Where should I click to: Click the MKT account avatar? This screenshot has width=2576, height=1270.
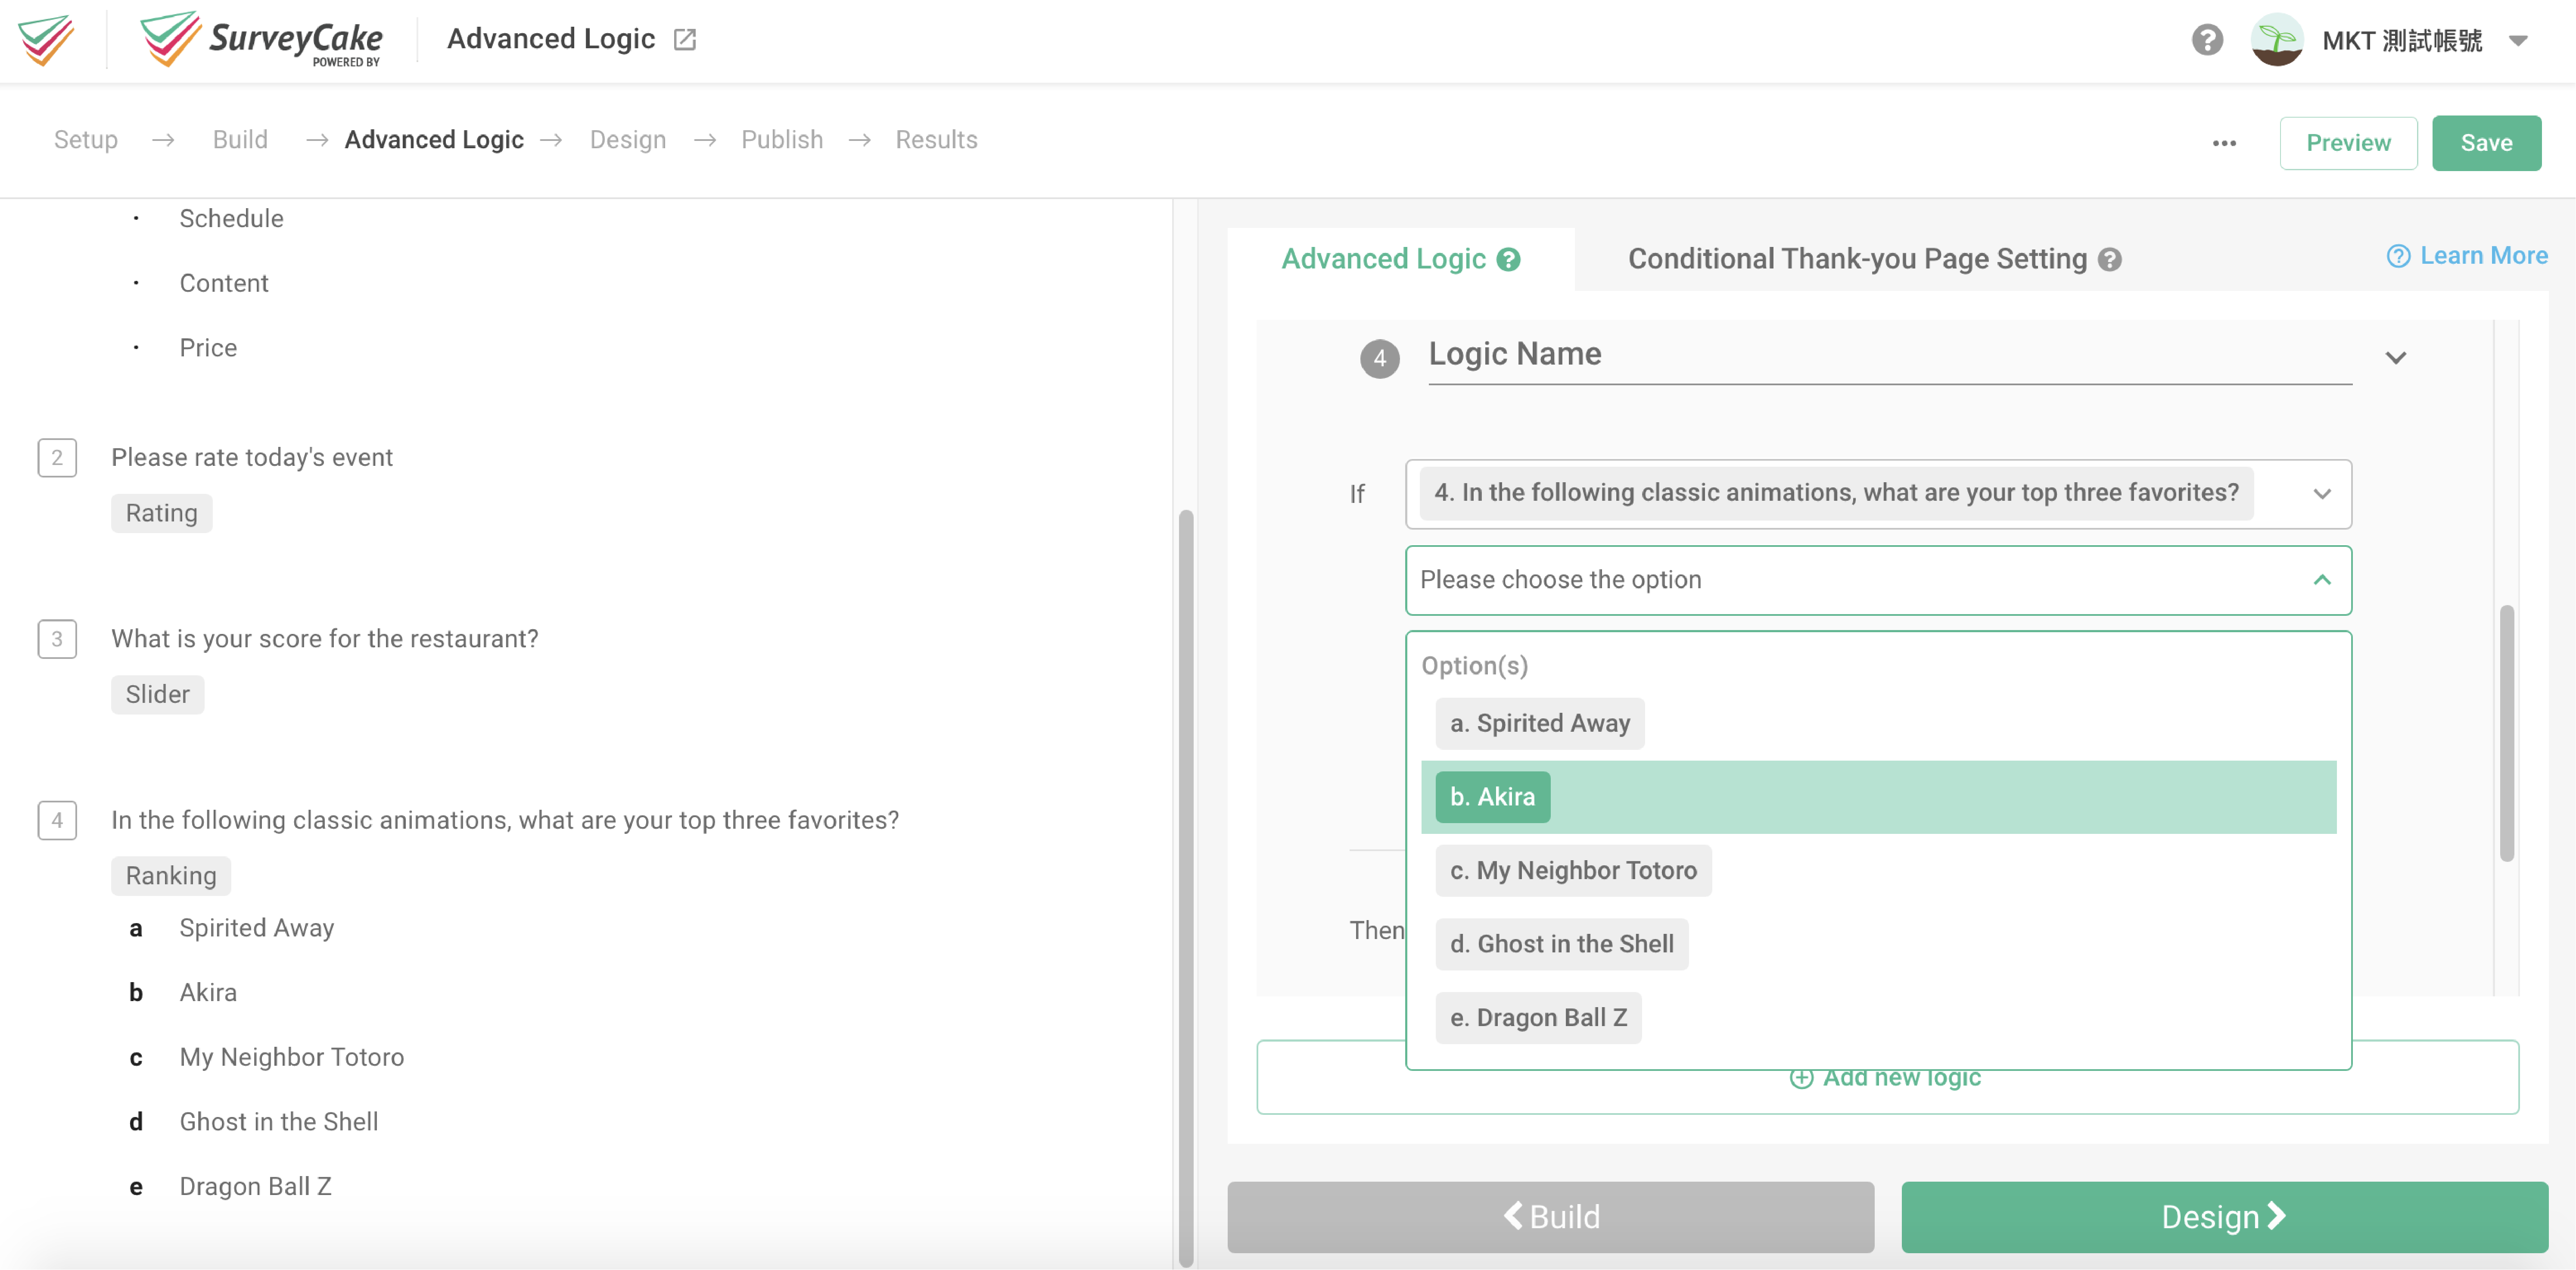coord(2277,39)
